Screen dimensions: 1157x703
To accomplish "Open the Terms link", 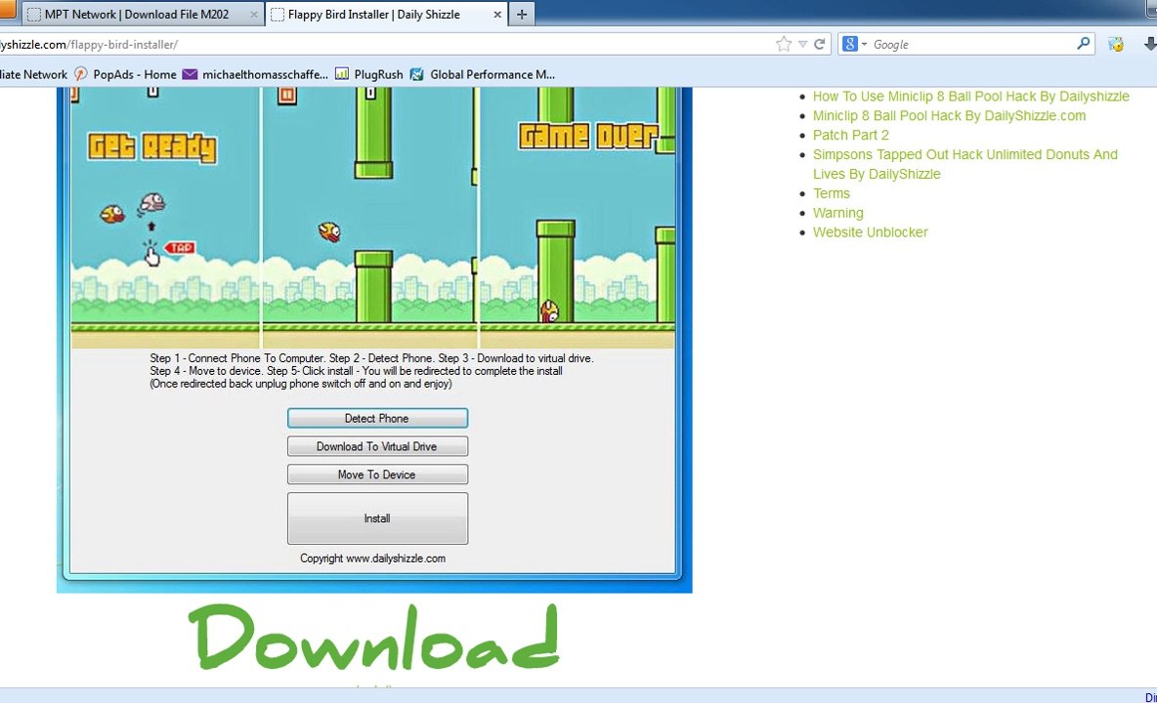I will (x=831, y=193).
